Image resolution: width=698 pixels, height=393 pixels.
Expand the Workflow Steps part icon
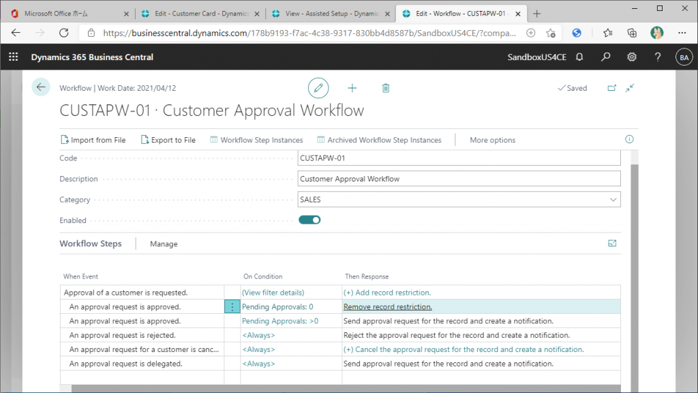(x=612, y=244)
